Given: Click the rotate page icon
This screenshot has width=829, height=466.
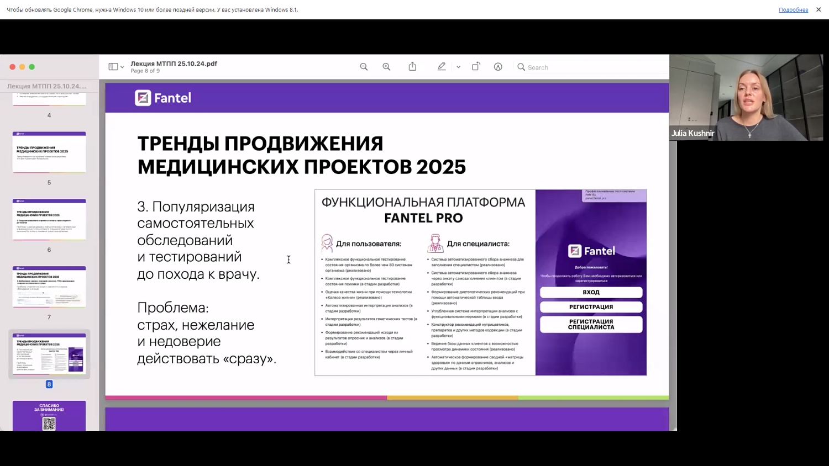Looking at the screenshot, I should pos(476,66).
